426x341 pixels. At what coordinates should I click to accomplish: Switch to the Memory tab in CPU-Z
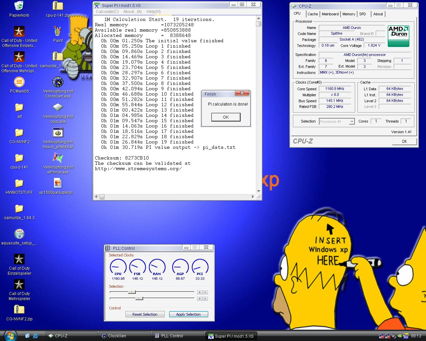coord(348,14)
